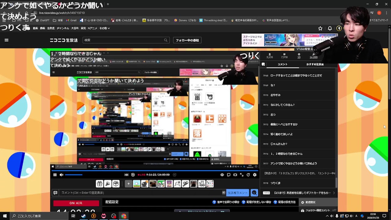Open the 大百科 nav menu item

75,28
